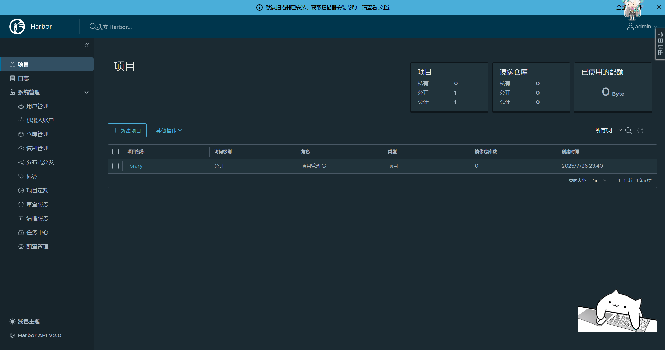Click the 系统管理 sidebar icon
This screenshot has width=665, height=350.
12,92
